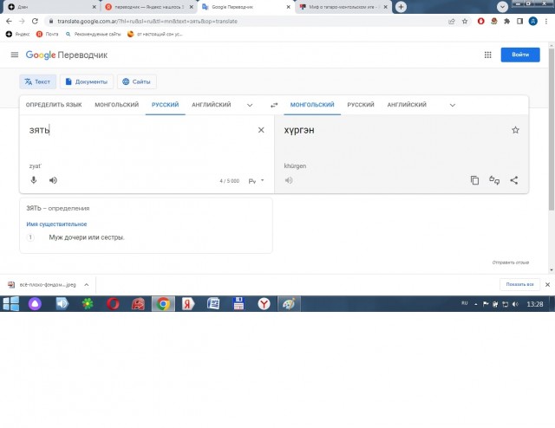The width and height of the screenshot is (555, 428).
Task: Share the translation
Action: [x=514, y=180]
